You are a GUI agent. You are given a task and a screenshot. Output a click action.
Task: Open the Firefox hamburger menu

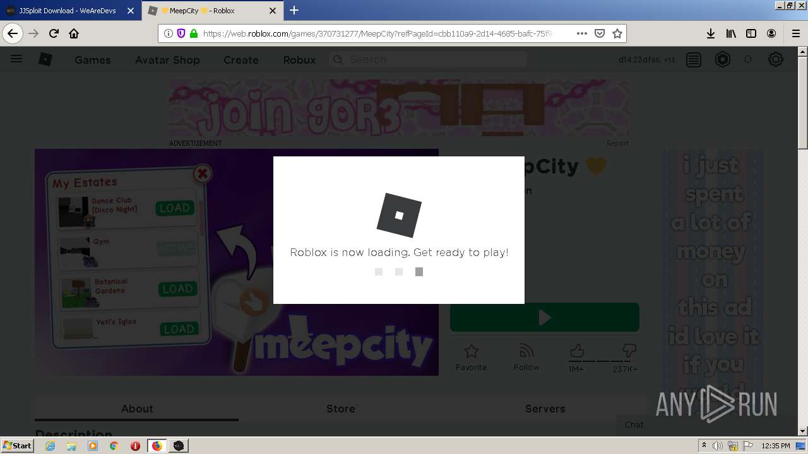795,33
